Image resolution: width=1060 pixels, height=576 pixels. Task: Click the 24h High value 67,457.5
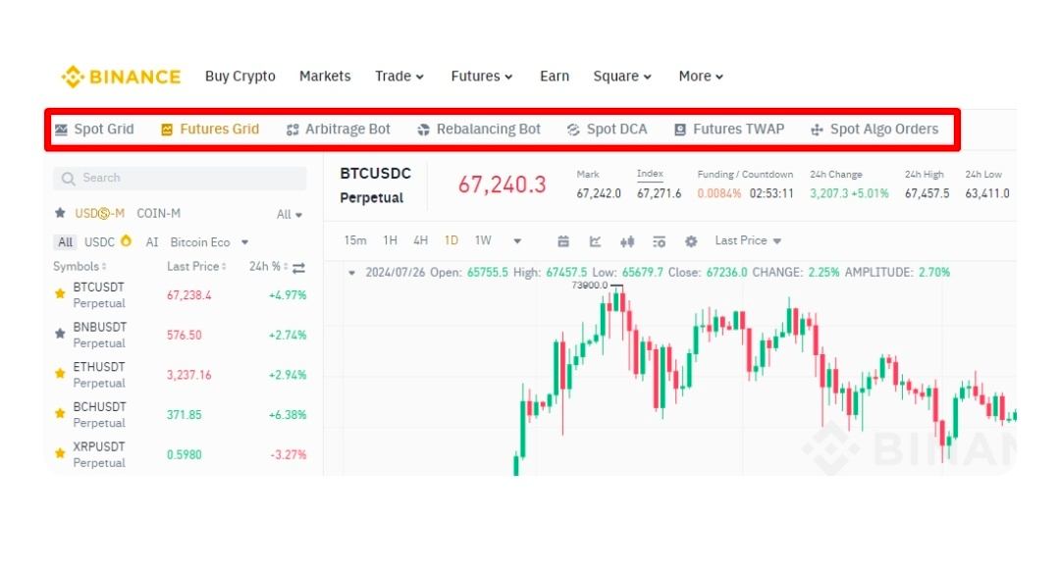tap(927, 194)
